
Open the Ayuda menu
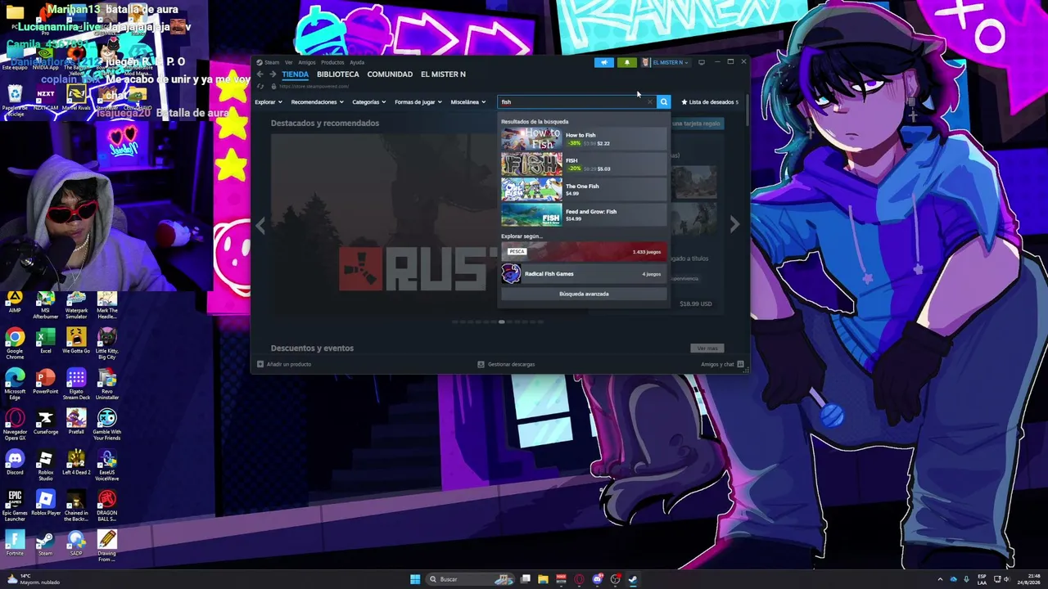[x=357, y=62]
